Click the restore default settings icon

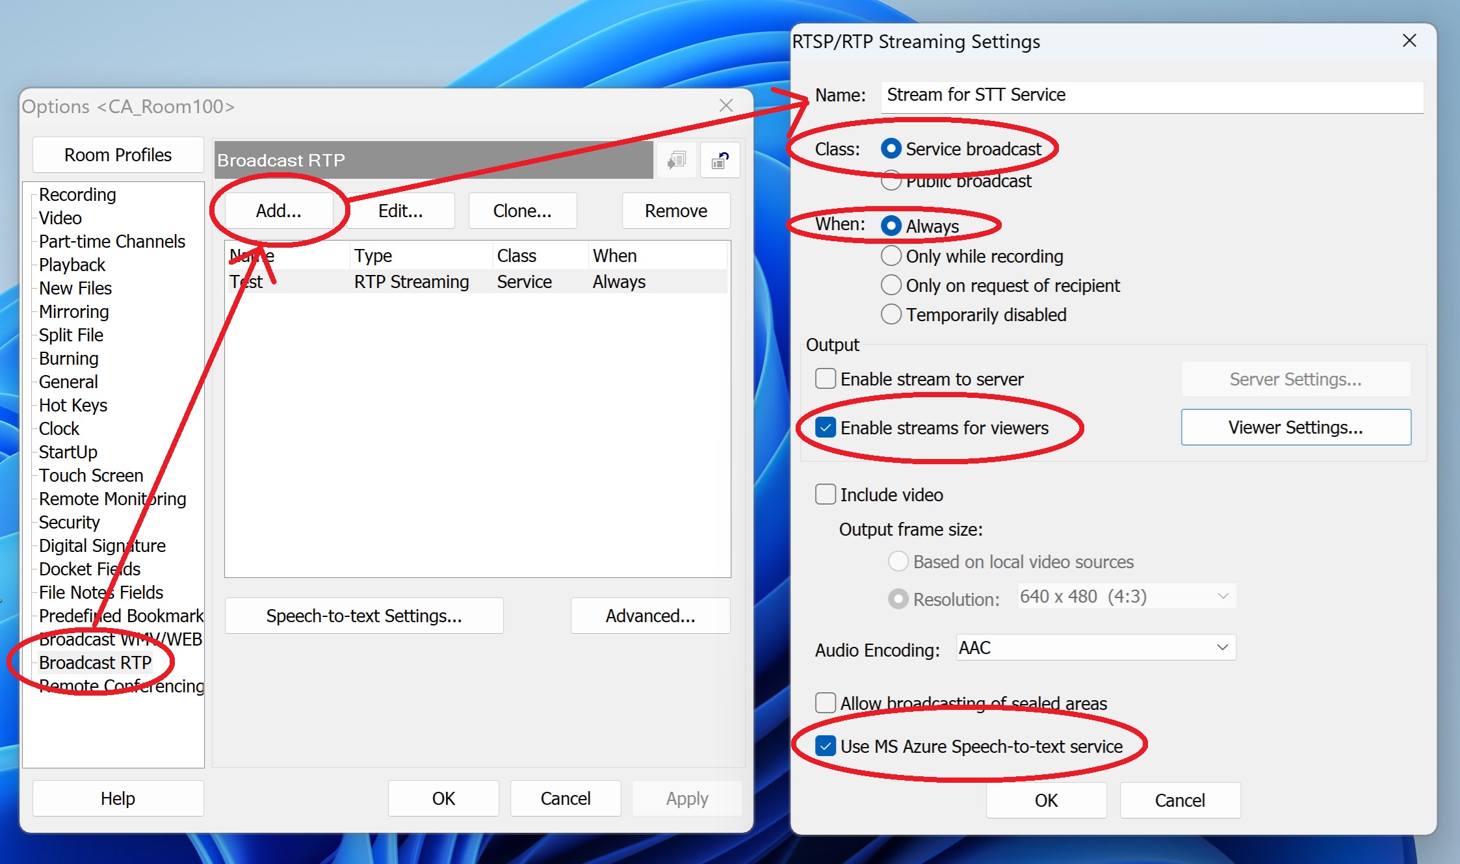(x=720, y=160)
